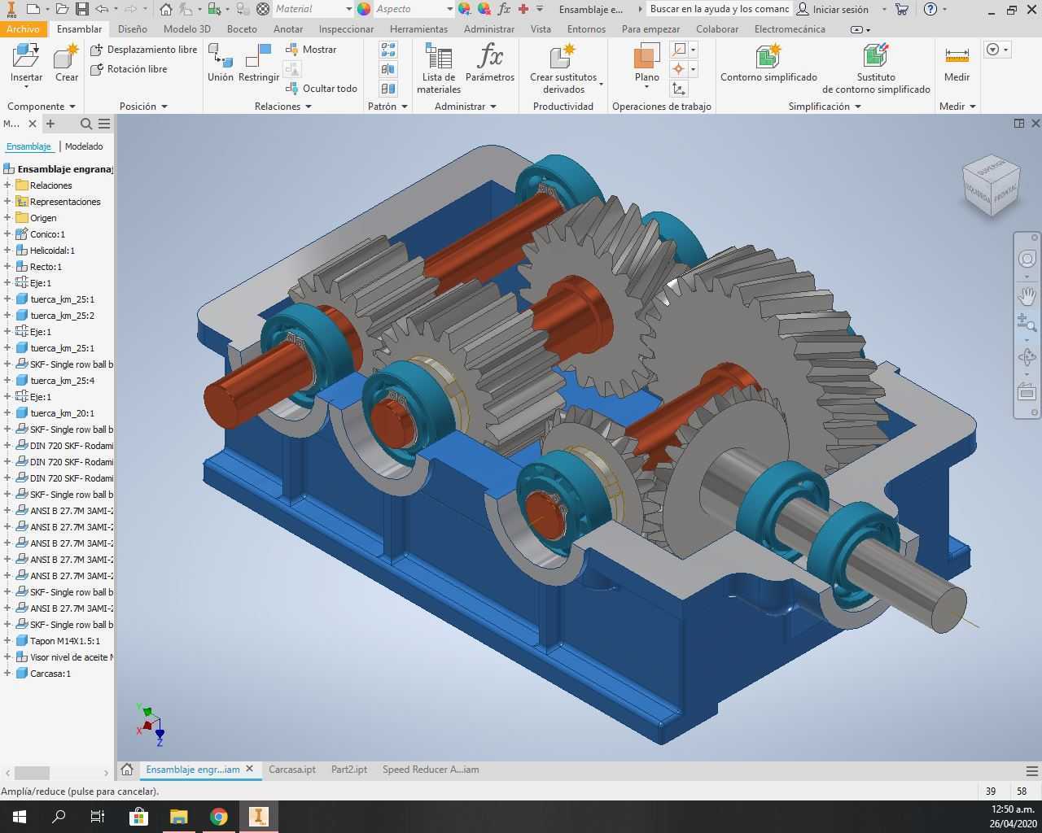
Task: Click Ocultar todo relations icon
Action: (292, 88)
